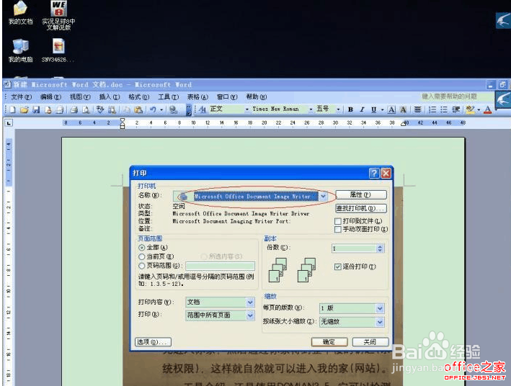Click the Print dialog help question mark
This screenshot has width=511, height=386.
click(374, 173)
